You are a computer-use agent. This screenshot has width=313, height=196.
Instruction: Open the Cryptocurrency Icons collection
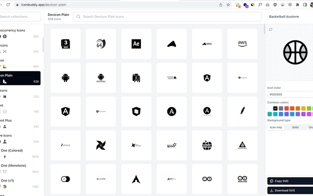coord(20,33)
